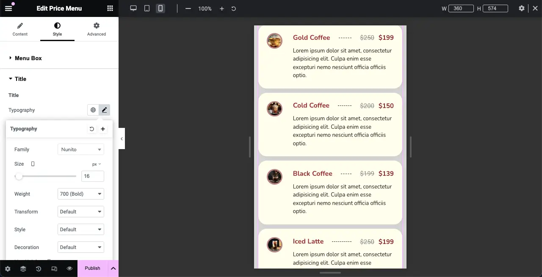Click the struck-through $200 old price
542x277 pixels.
point(367,106)
